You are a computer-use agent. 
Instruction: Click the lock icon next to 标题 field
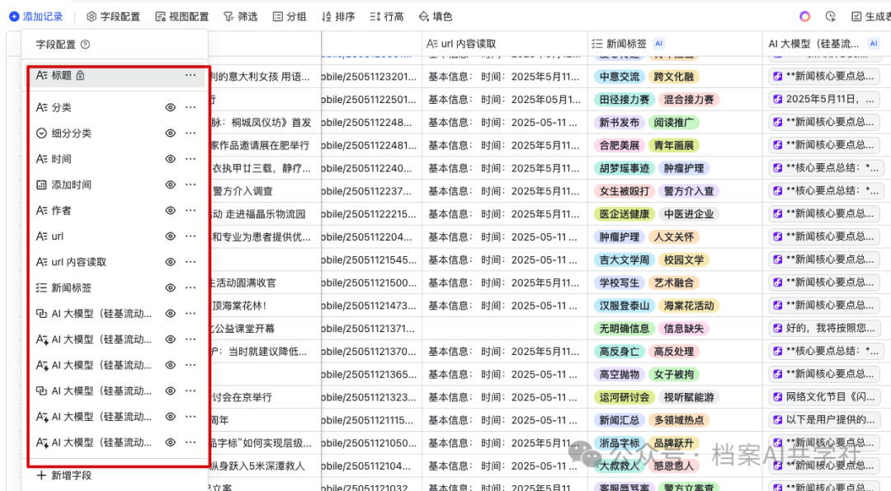(x=80, y=75)
